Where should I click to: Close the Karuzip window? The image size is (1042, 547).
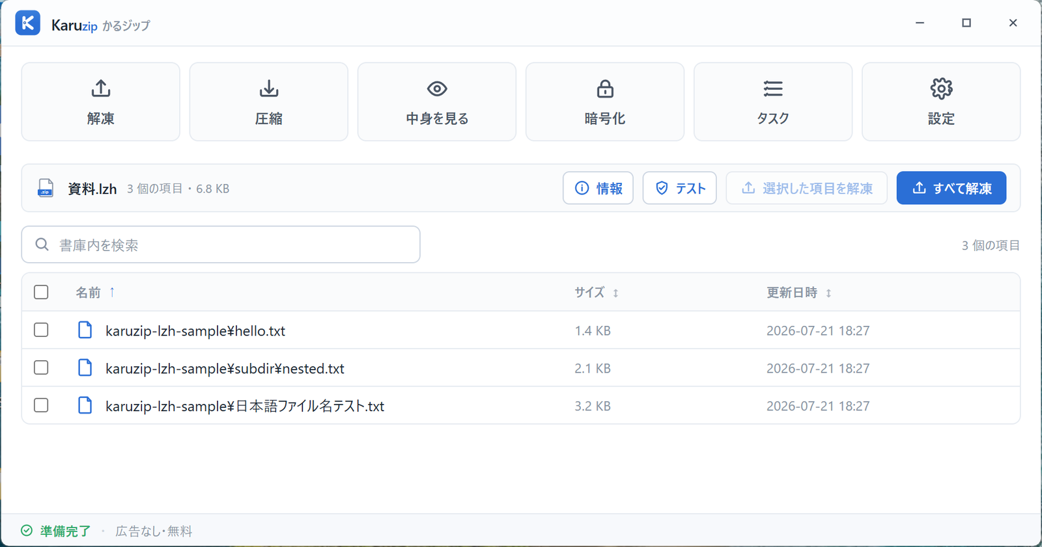(1013, 23)
